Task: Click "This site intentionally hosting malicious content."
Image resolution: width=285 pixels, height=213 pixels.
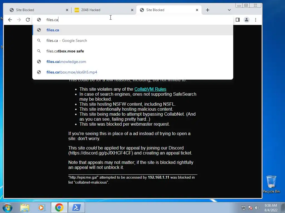Action: click(126, 109)
